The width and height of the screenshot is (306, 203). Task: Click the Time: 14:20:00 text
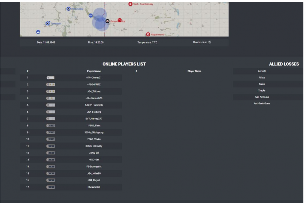95,42
